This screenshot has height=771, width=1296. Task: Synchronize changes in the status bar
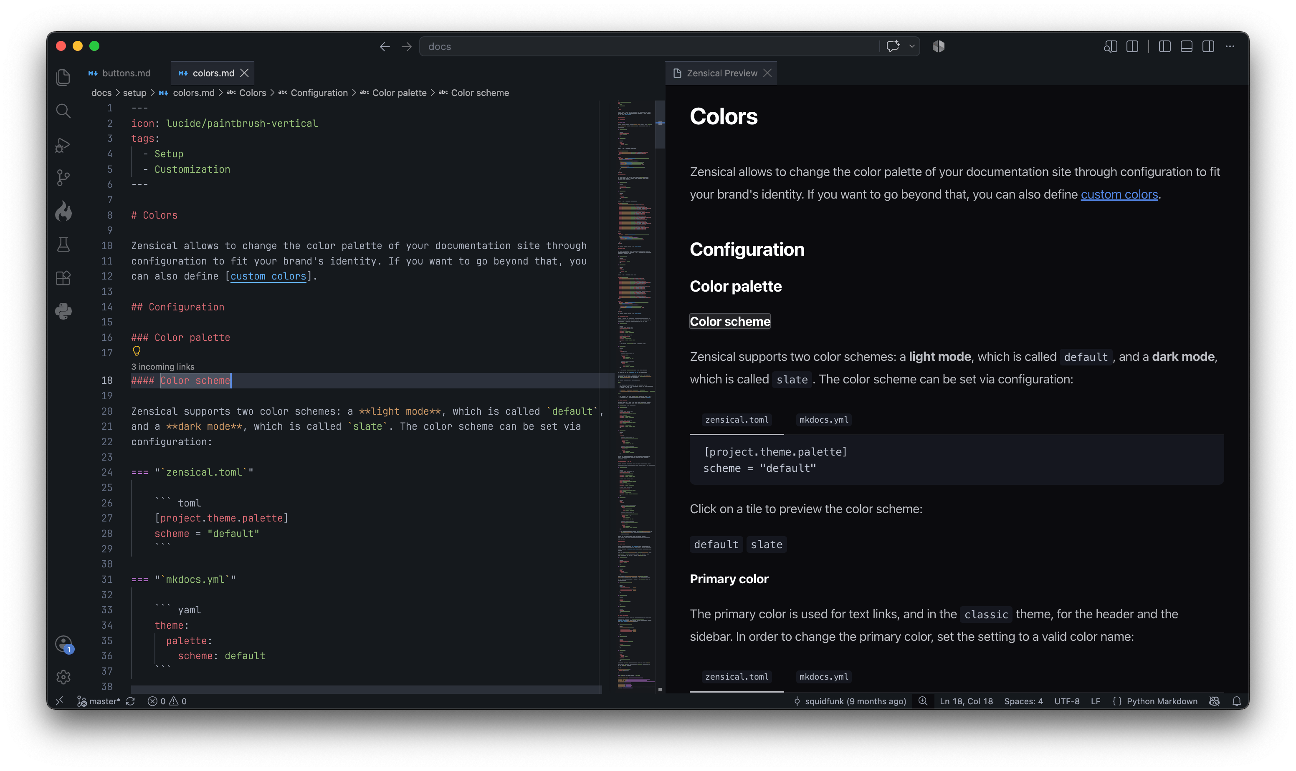[x=131, y=701]
